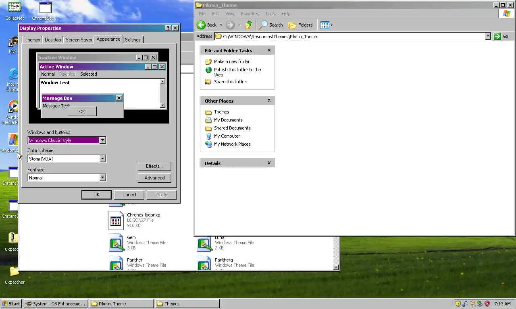
Task: Collapse Other Places panel
Action: [x=269, y=101]
